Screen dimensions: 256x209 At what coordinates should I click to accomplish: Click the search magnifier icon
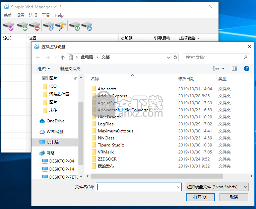245,57
